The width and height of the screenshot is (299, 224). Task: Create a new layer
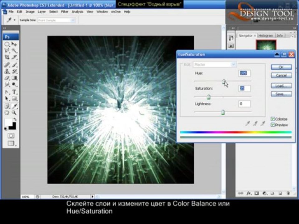pos(280,194)
